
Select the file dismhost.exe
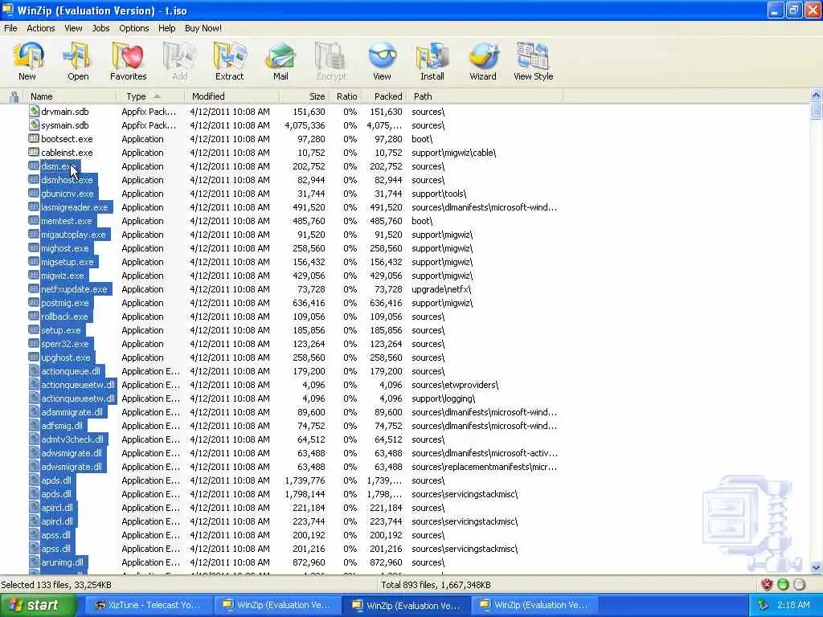click(x=67, y=180)
